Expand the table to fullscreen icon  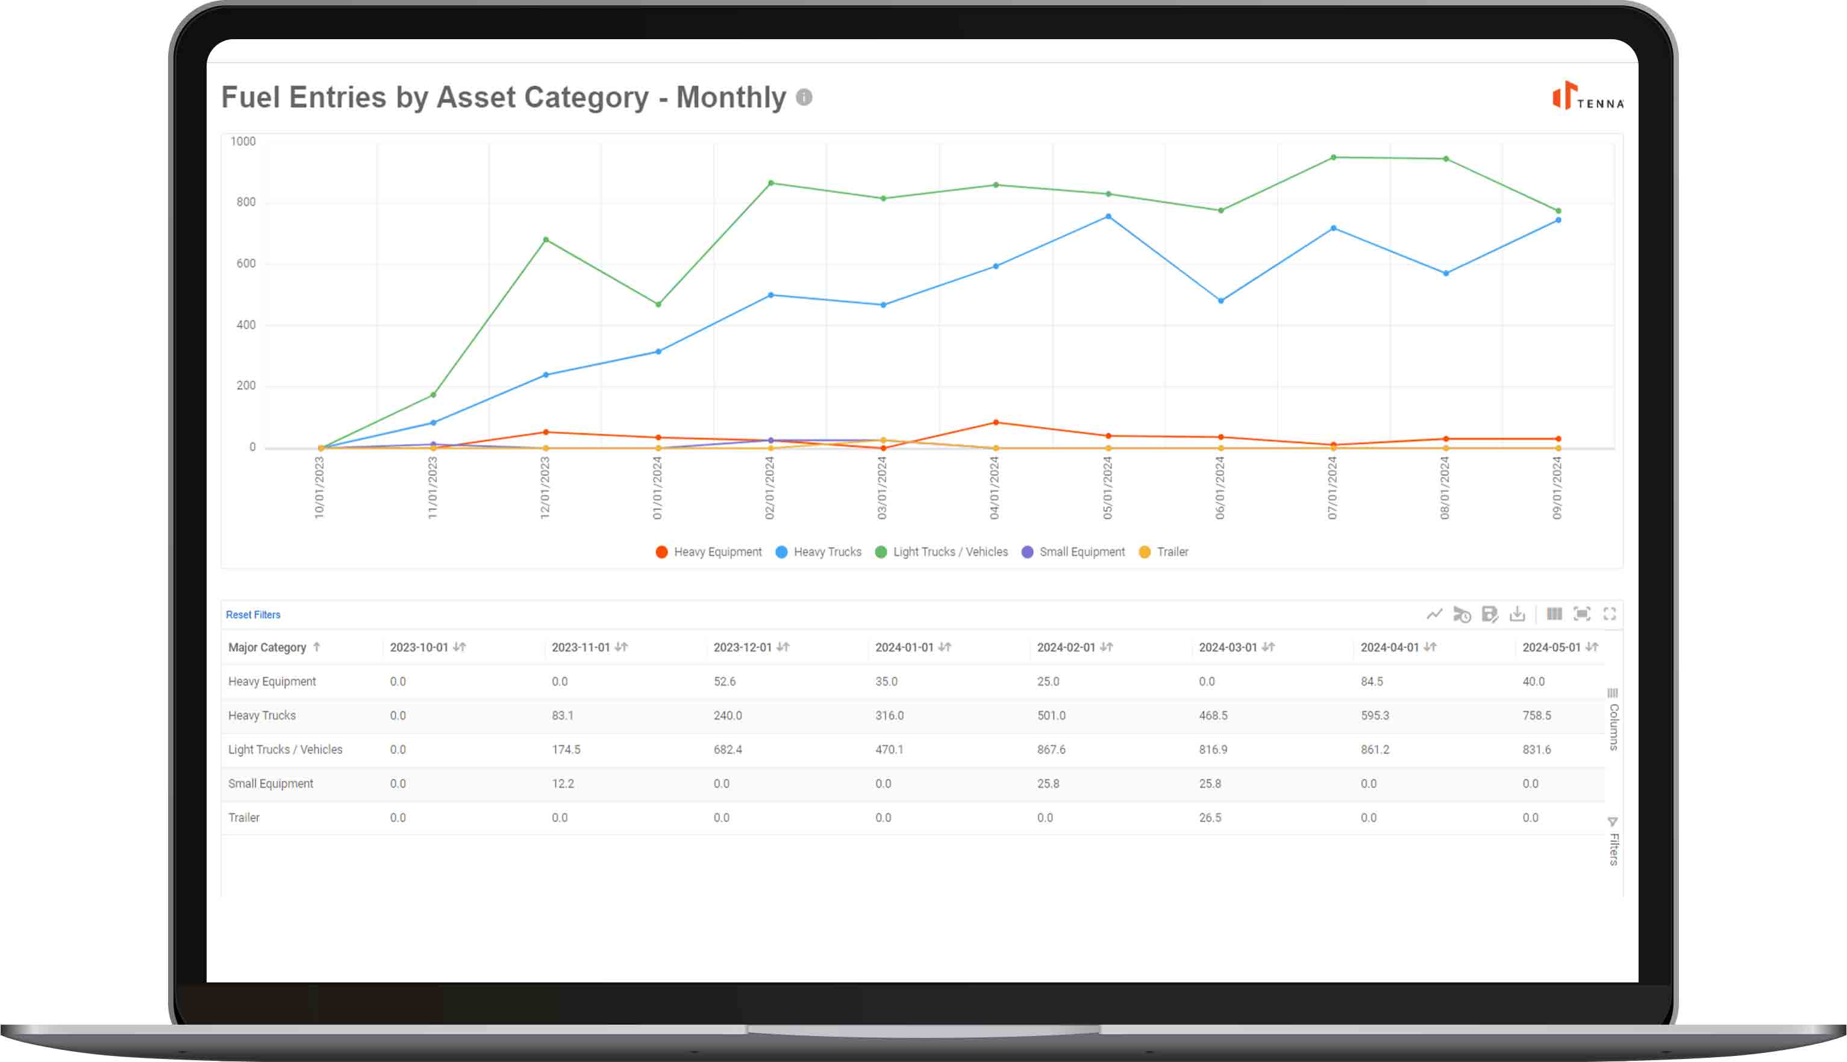(1610, 615)
